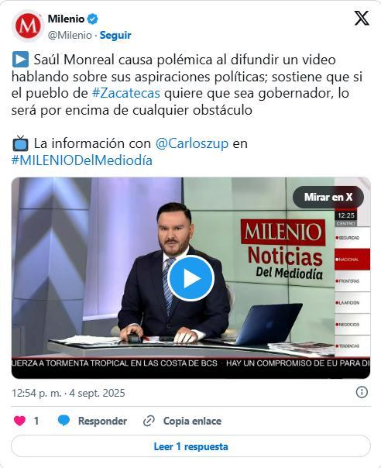Open the @Carloszup mention
Viewport: 381px width, 468px height.
pos(192,143)
